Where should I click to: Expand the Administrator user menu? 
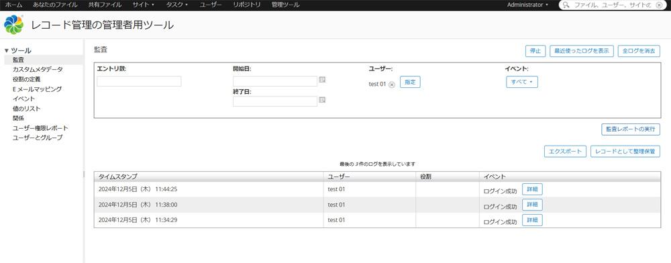(527, 5)
